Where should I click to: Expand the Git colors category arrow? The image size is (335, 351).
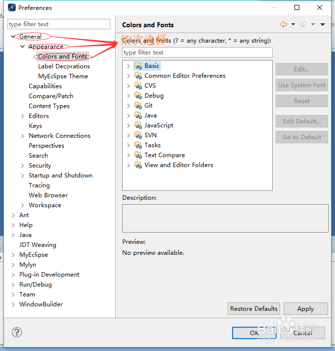(x=128, y=106)
